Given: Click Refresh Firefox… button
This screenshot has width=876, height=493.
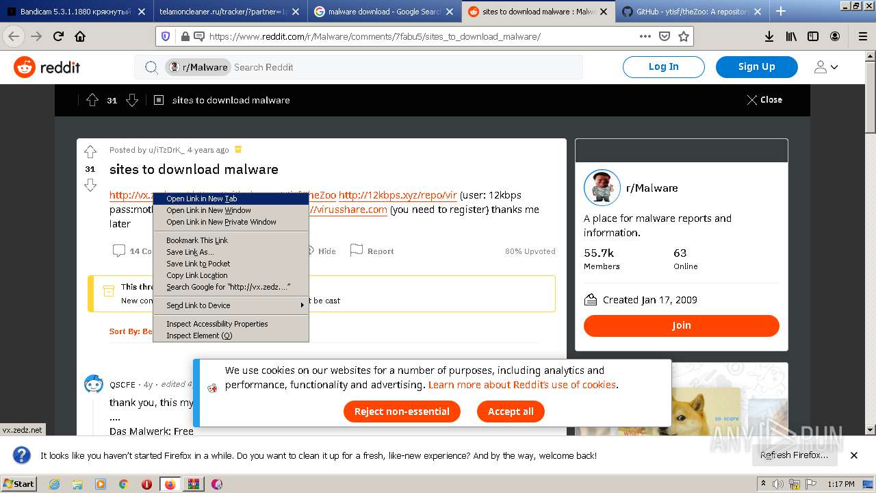Looking at the screenshot, I should tap(794, 455).
